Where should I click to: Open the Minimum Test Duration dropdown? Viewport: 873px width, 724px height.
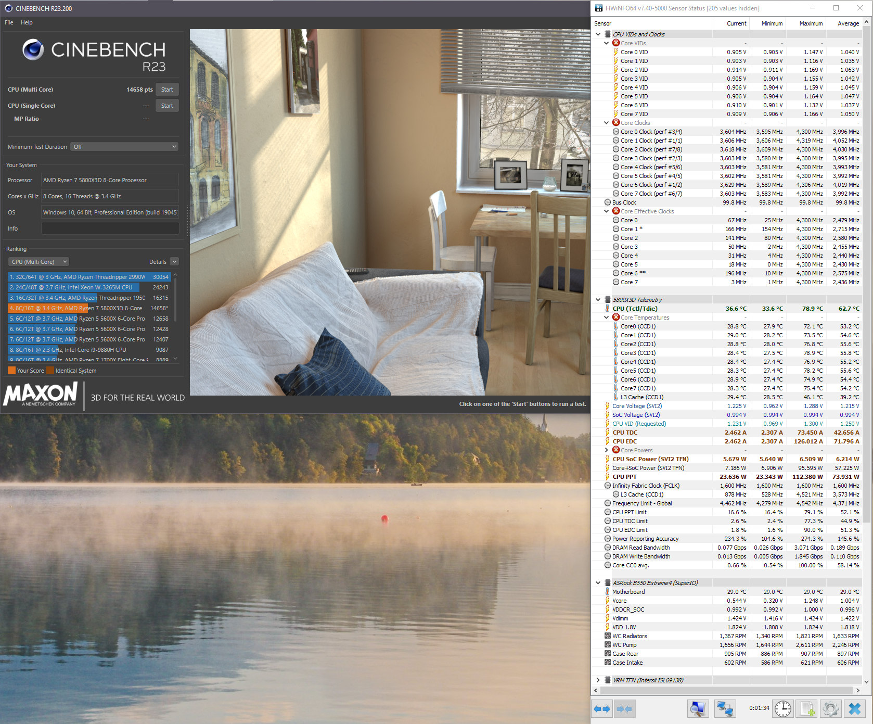(124, 147)
